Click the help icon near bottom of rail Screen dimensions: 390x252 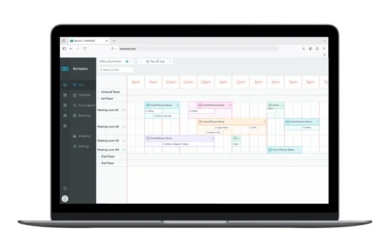65,188
